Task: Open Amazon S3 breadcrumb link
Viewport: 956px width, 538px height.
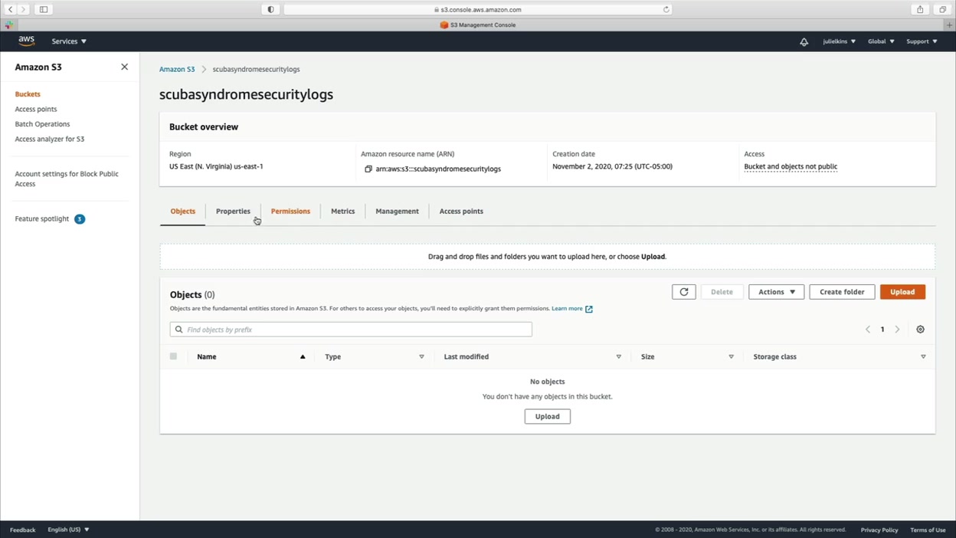Action: [177, 69]
